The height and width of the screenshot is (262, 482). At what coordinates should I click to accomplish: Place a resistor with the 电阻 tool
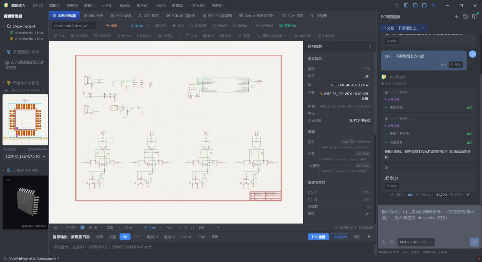tap(112, 25)
